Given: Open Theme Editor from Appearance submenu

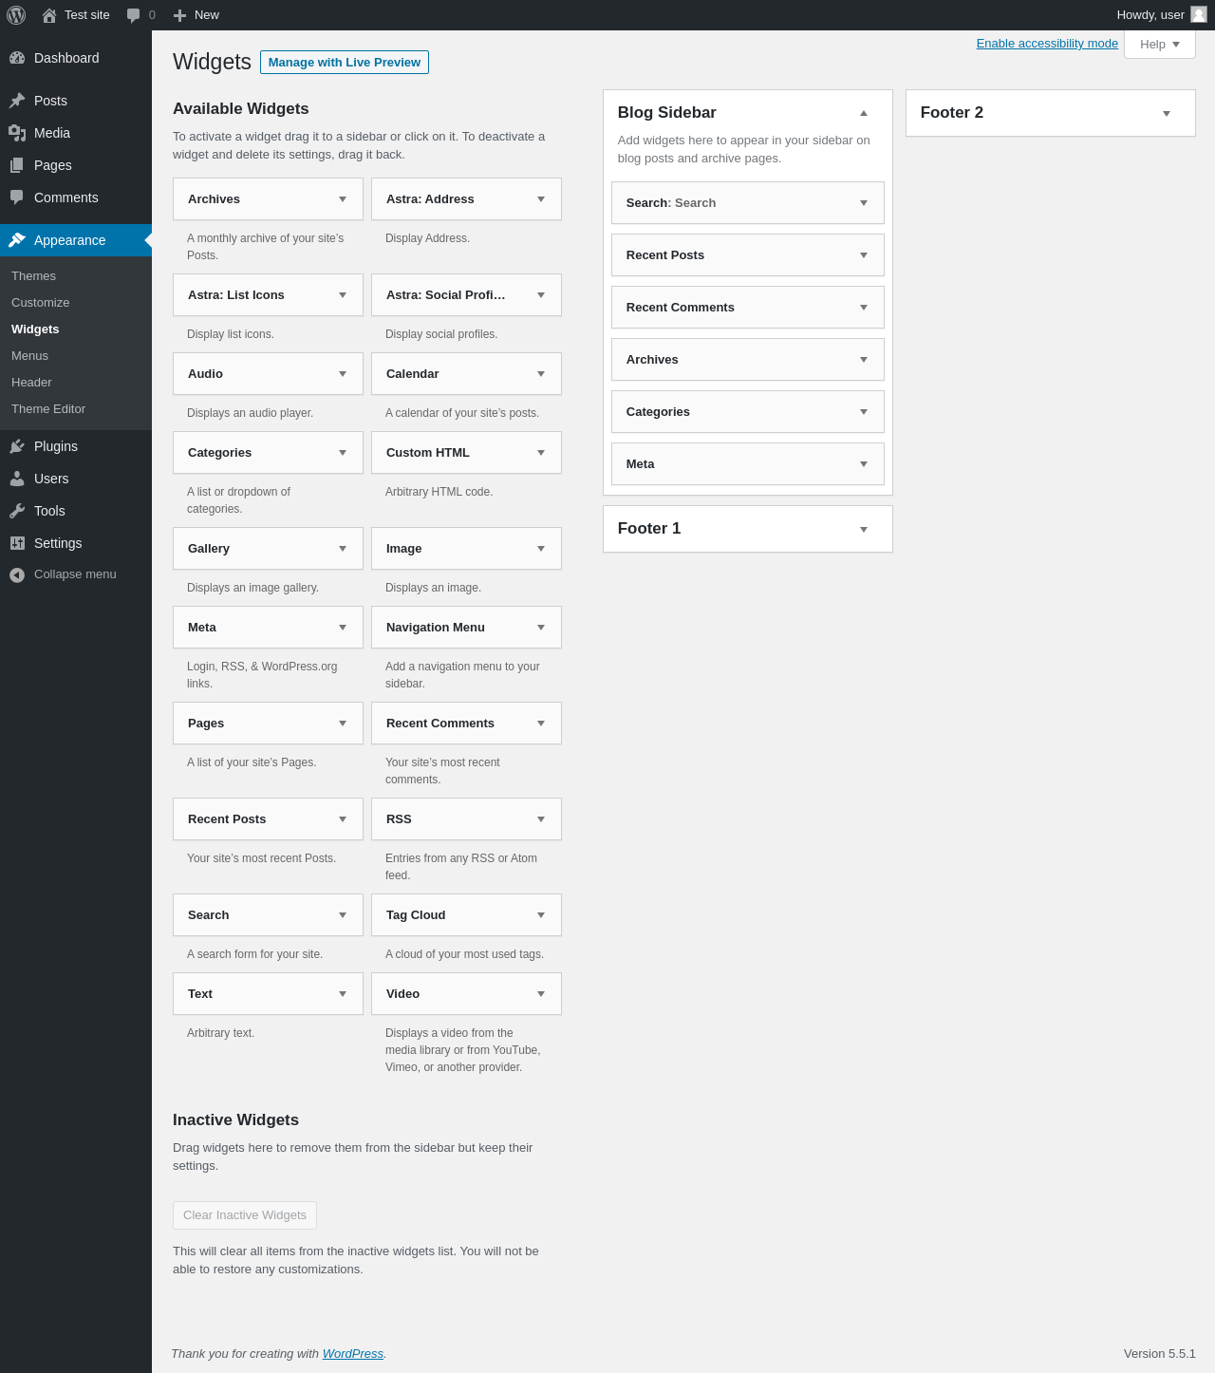Looking at the screenshot, I should (48, 409).
